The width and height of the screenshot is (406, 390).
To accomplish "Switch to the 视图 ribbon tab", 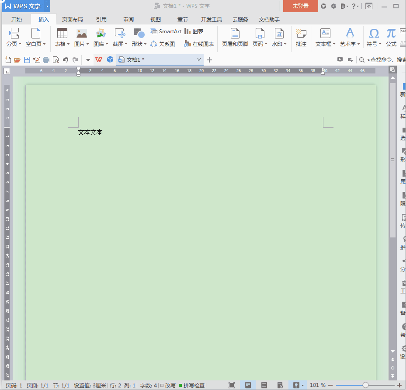I will pos(155,19).
